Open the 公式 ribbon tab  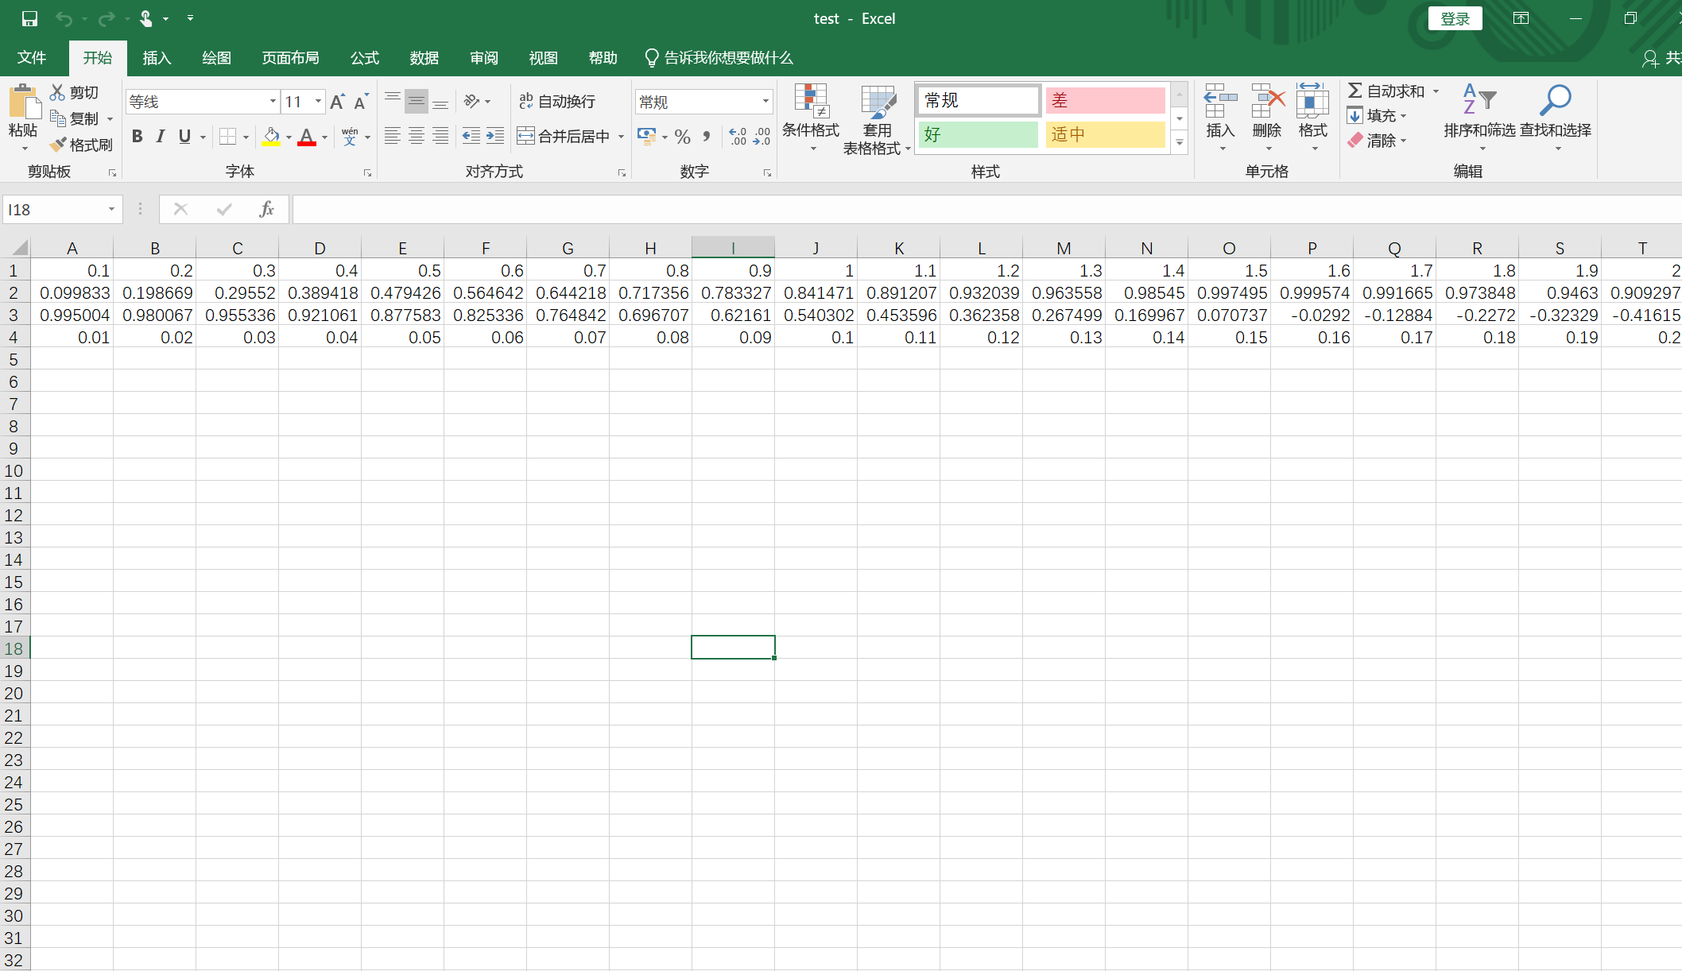tap(365, 58)
